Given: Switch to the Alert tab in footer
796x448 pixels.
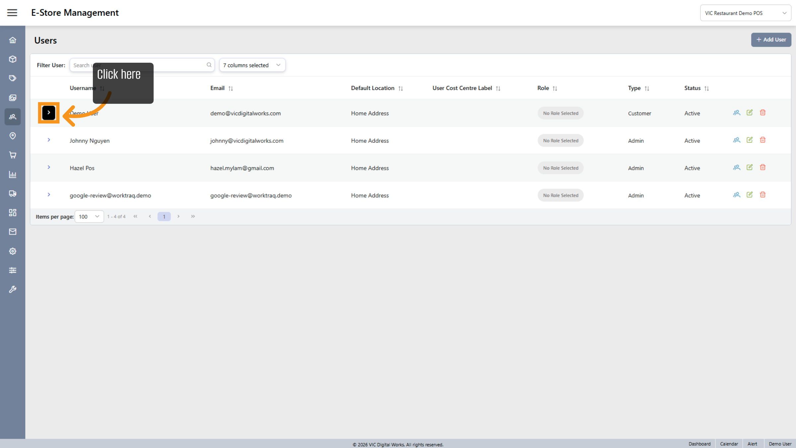Looking at the screenshot, I should [753, 444].
